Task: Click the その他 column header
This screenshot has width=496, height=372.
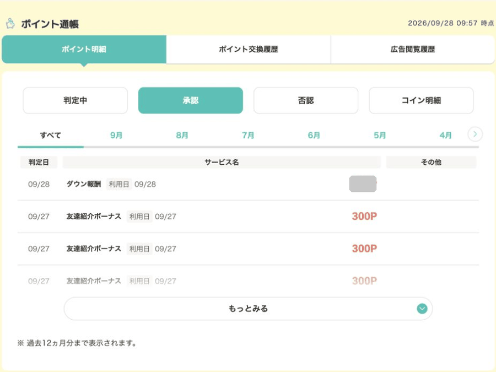Action: (431, 162)
